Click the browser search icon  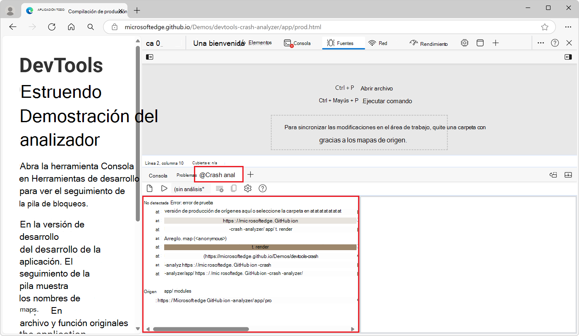(91, 27)
